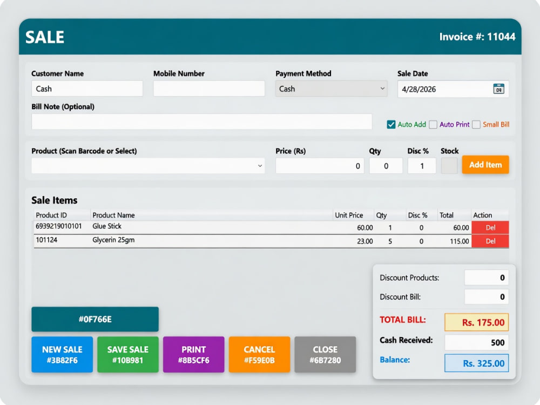Screen dimensions: 540x405
Task: Click the gray Close button
Action: [x=325, y=354]
